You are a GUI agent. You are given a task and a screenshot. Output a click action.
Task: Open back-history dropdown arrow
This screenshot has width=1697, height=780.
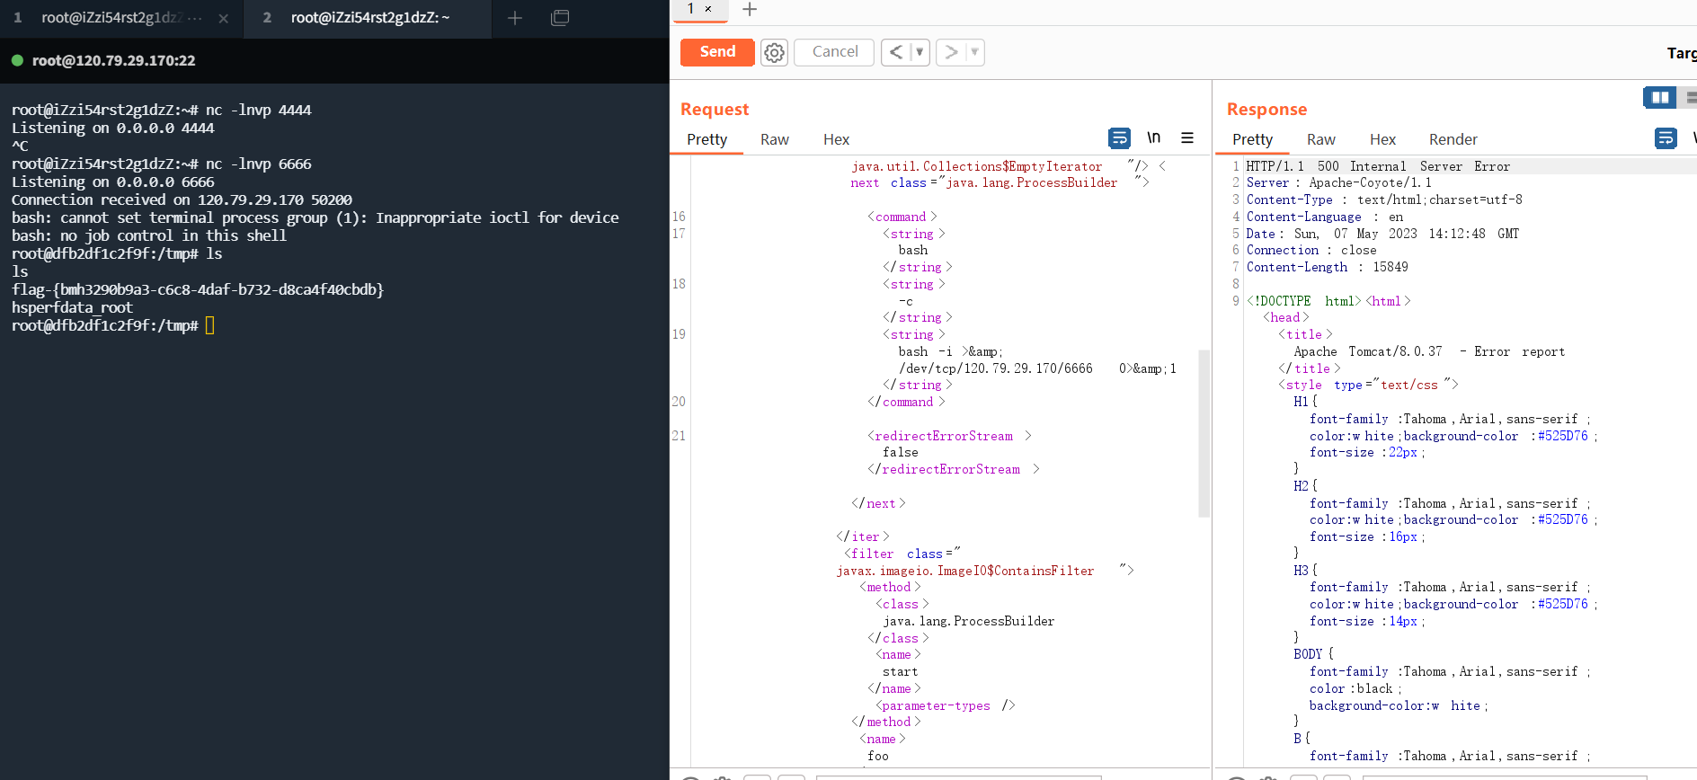920,52
